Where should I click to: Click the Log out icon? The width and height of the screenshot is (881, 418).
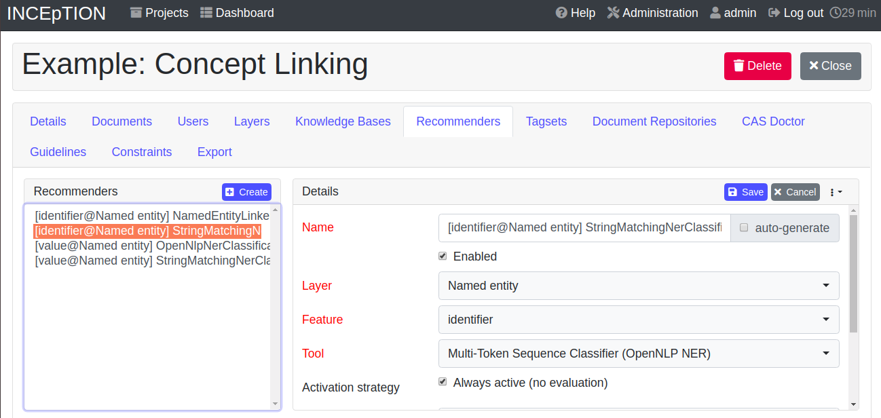pos(773,12)
